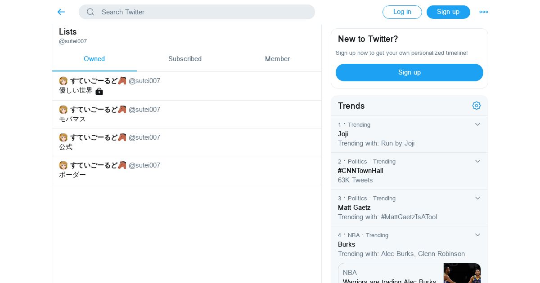Expand options for #CNNTownHall trend

click(477, 161)
